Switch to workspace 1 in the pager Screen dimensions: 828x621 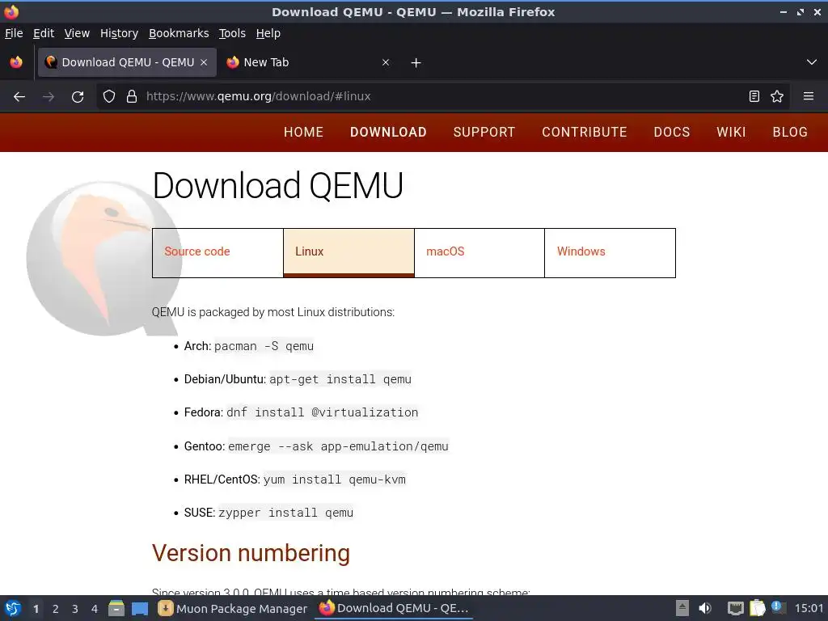coord(36,609)
